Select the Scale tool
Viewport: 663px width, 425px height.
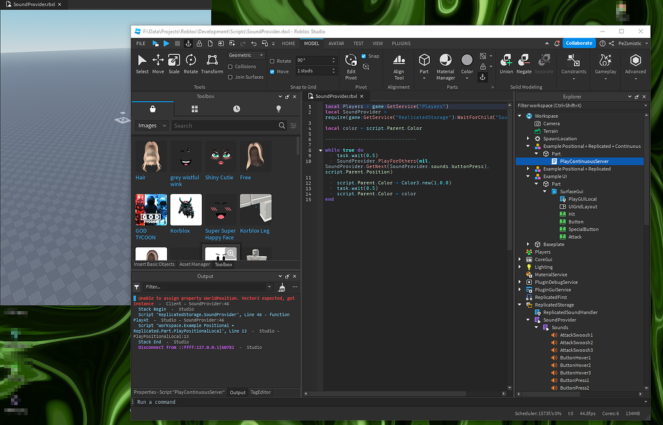[174, 64]
